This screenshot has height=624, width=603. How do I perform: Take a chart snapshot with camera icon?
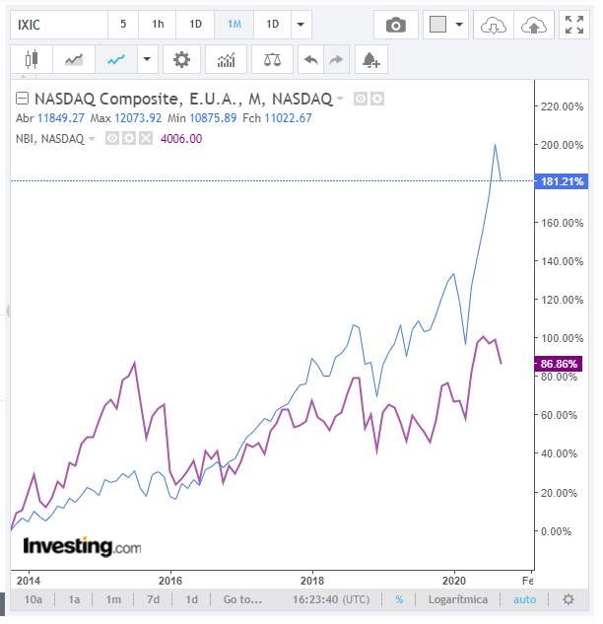tap(395, 25)
